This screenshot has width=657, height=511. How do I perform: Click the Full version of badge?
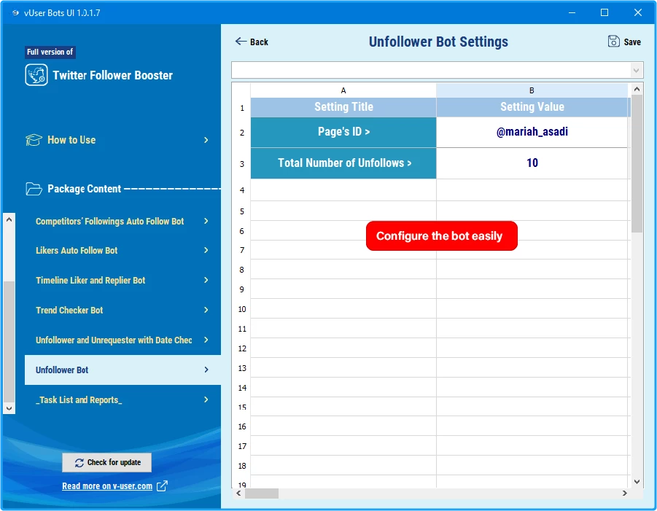(50, 52)
